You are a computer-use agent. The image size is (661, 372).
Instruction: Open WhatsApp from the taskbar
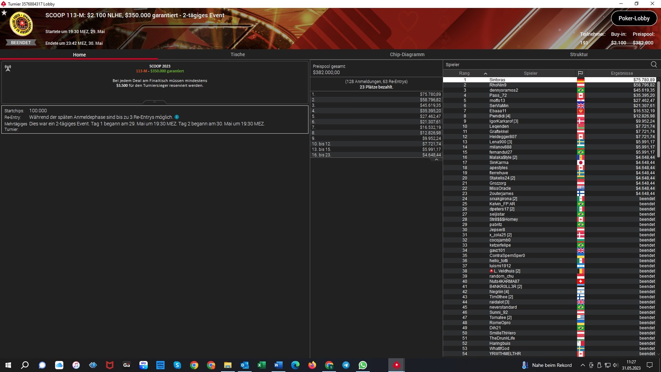tap(363, 365)
